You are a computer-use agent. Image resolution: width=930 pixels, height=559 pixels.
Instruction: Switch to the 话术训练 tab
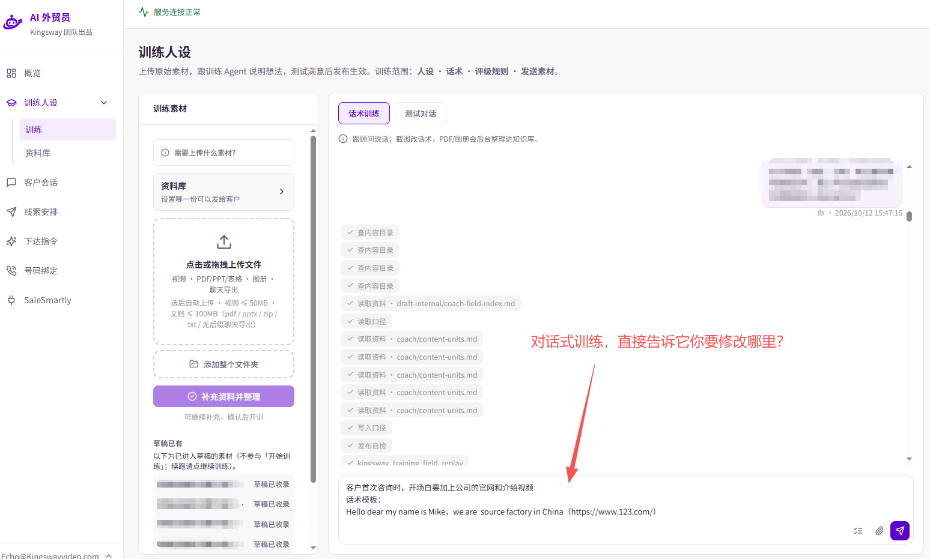click(364, 113)
